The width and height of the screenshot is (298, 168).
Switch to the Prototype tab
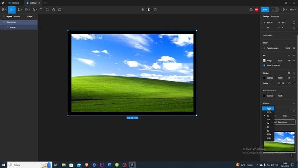tap(275, 17)
